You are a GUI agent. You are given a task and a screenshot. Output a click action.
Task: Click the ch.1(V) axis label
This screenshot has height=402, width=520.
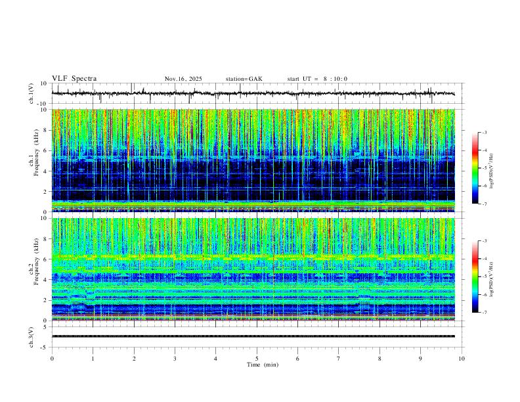coord(32,93)
